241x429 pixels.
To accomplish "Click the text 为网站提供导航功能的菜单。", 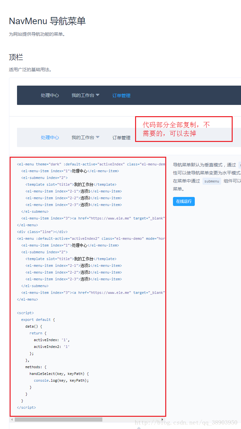I will pos(37,34).
